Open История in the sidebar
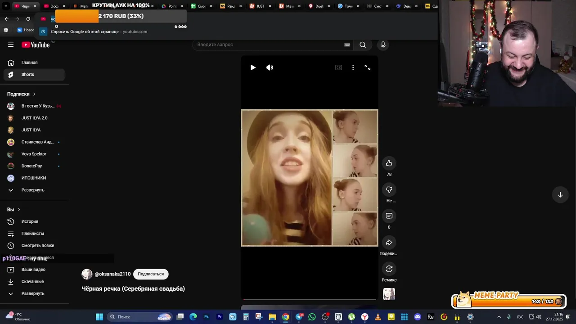The width and height of the screenshot is (576, 324). (34, 221)
